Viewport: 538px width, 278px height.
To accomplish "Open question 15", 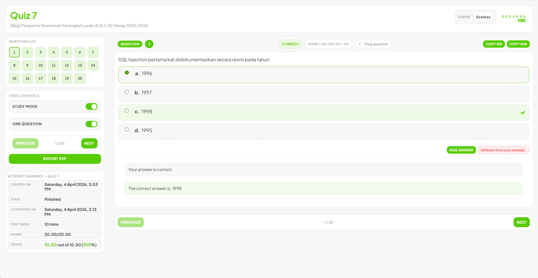I will click(14, 78).
